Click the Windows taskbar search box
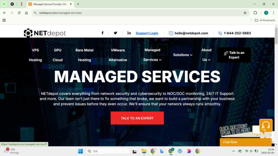This screenshot has width=278, height=156. [x=108, y=151]
